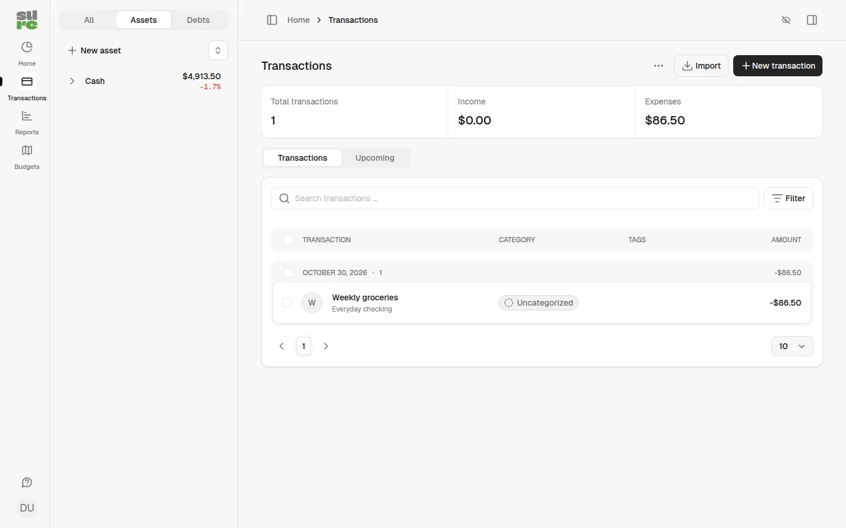The width and height of the screenshot is (846, 528).
Task: Open the Reports chart icon
Action: tap(27, 116)
